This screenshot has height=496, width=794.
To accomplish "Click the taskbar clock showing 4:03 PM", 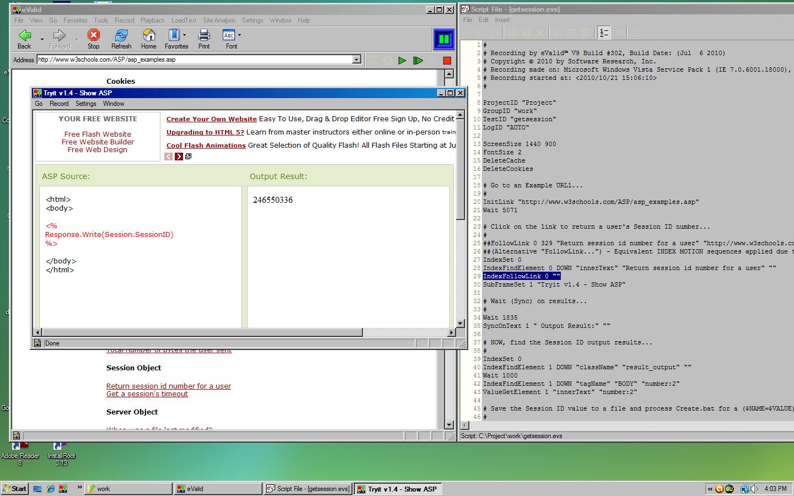I will [x=775, y=489].
